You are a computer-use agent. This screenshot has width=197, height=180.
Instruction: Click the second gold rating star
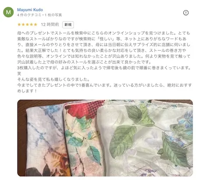[23, 24]
